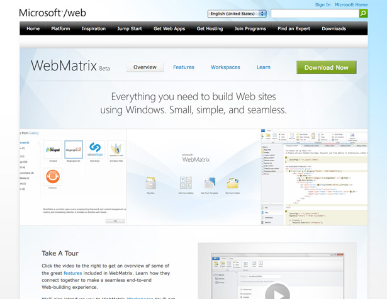Click the Gallery link in the gallery screenshot
The height and width of the screenshot is (299, 387).
click(34, 133)
